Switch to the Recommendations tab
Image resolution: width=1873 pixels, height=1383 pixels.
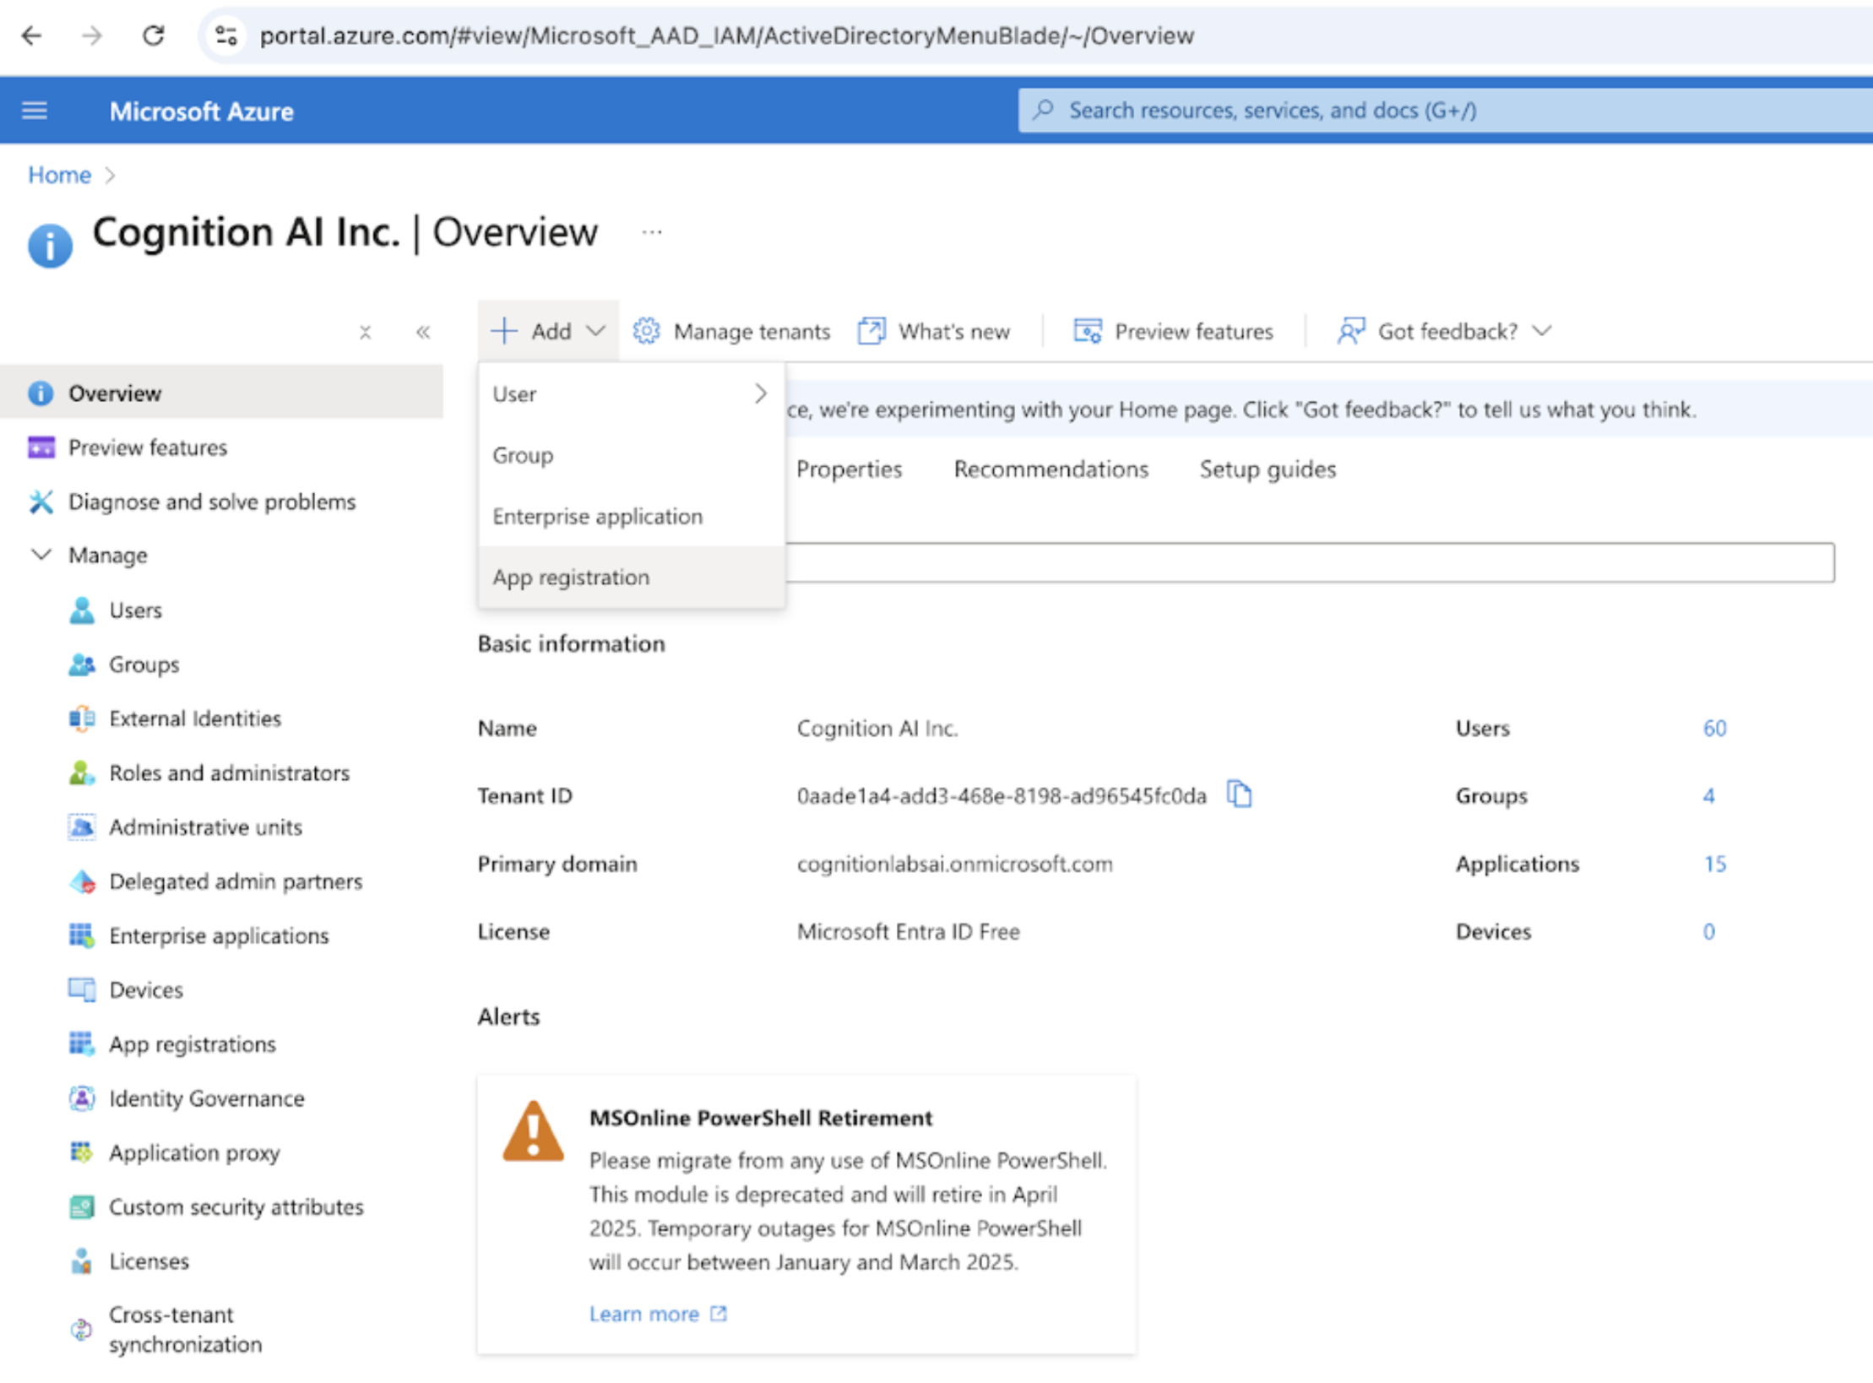tap(1051, 469)
